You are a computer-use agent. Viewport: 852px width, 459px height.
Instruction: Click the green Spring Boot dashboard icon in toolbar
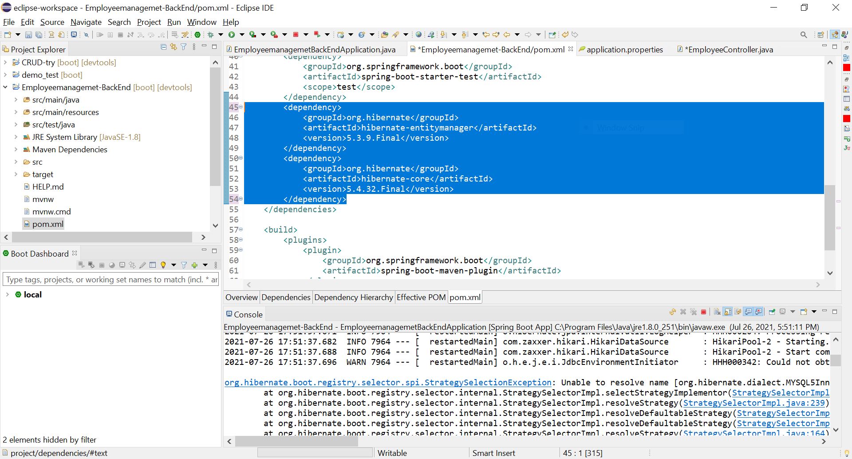pos(197,35)
